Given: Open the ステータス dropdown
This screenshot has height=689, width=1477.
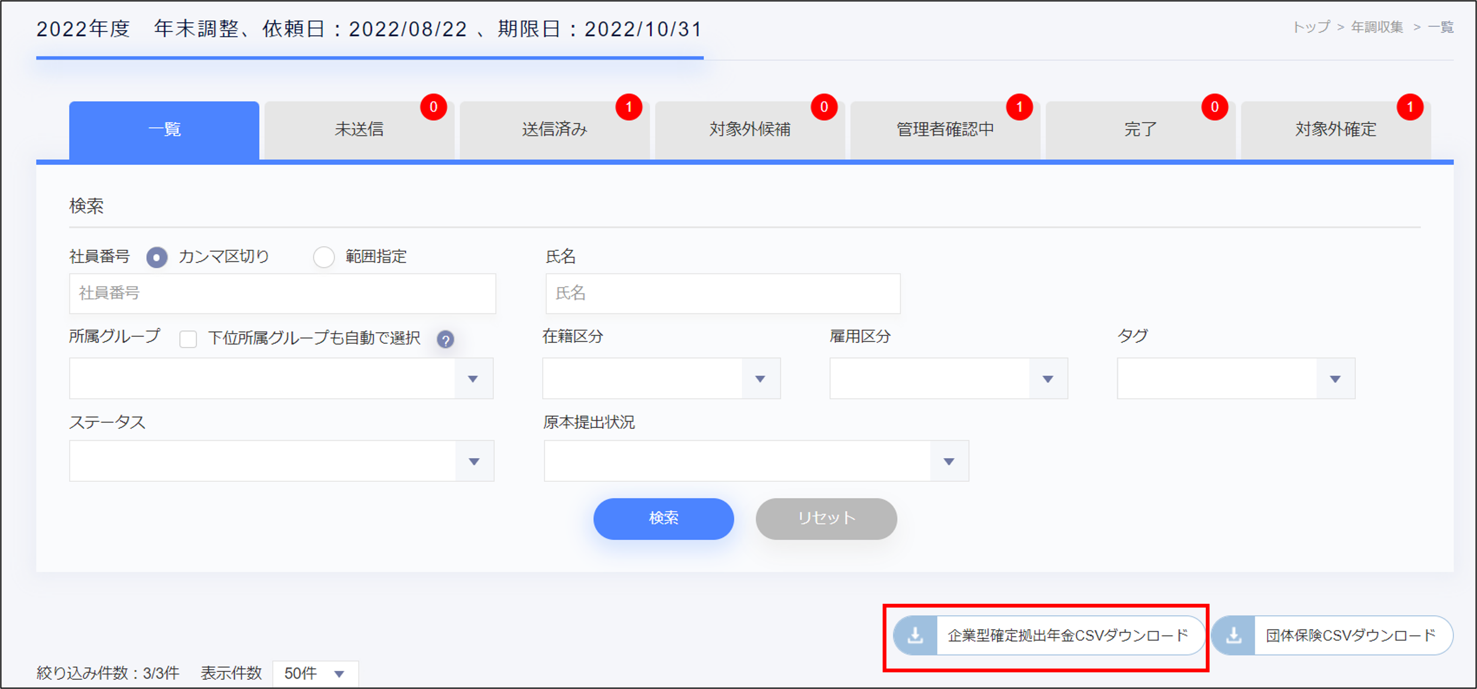Looking at the screenshot, I should (474, 461).
